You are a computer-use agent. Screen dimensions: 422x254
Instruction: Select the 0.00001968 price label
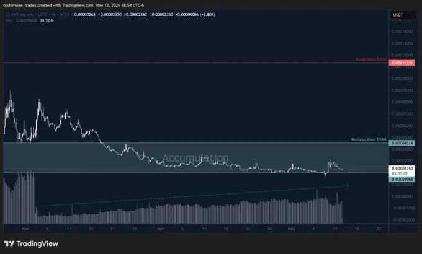(402, 179)
